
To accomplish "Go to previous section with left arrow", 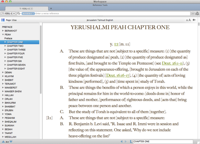I will 121,142.
